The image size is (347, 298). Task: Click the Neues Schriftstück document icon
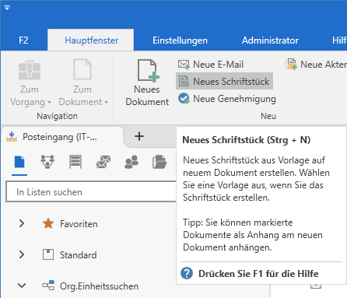point(184,82)
